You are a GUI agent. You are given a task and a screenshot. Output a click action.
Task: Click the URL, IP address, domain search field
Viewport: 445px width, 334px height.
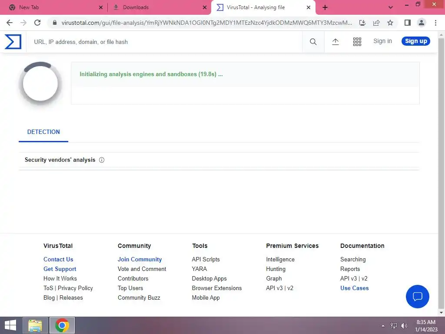click(164, 42)
